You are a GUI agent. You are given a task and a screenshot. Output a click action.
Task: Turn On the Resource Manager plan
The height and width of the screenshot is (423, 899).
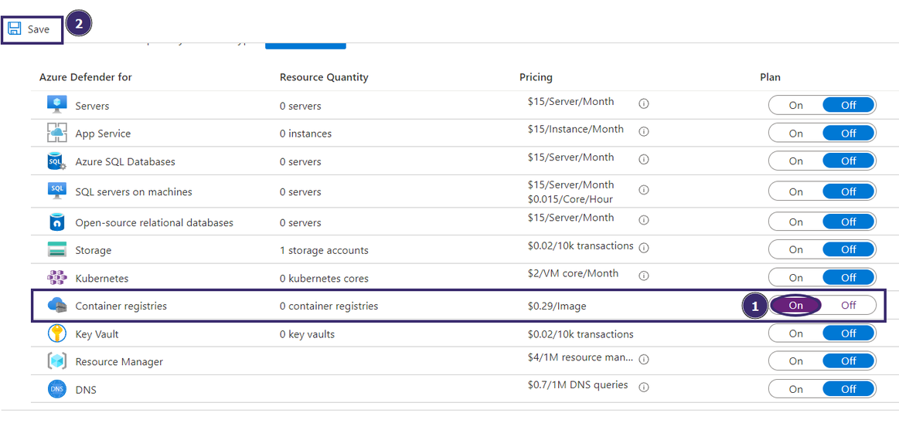(x=795, y=361)
